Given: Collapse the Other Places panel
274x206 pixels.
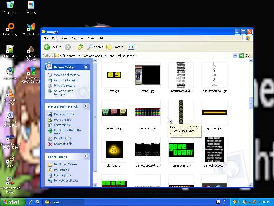Looking at the screenshot, I should click(86, 156).
